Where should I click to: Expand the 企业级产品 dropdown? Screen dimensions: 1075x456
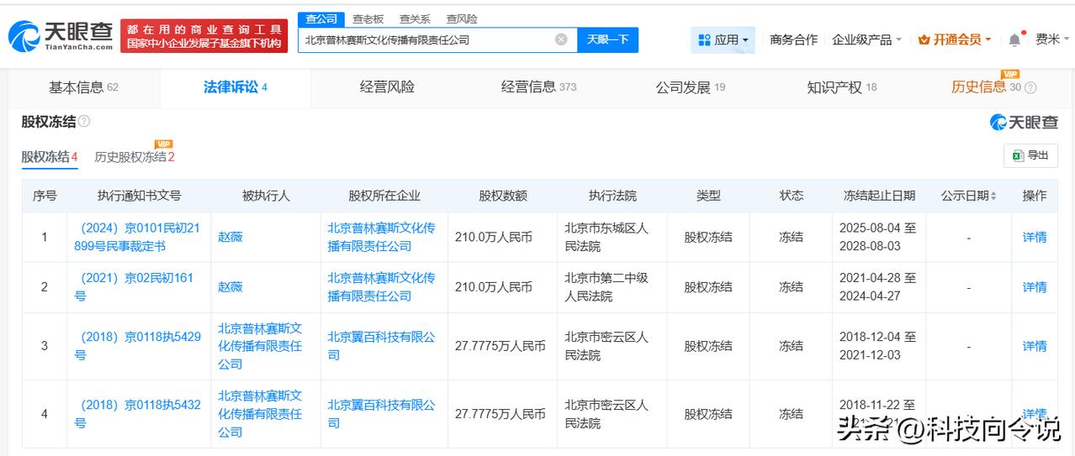click(866, 39)
